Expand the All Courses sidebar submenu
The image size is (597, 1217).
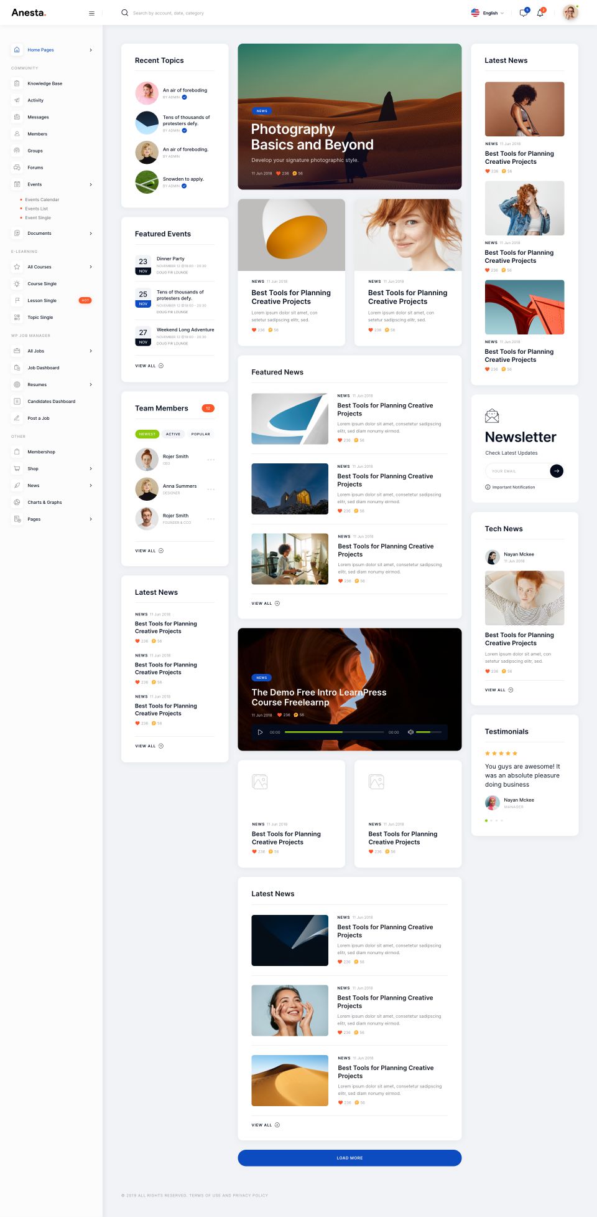[x=91, y=267]
